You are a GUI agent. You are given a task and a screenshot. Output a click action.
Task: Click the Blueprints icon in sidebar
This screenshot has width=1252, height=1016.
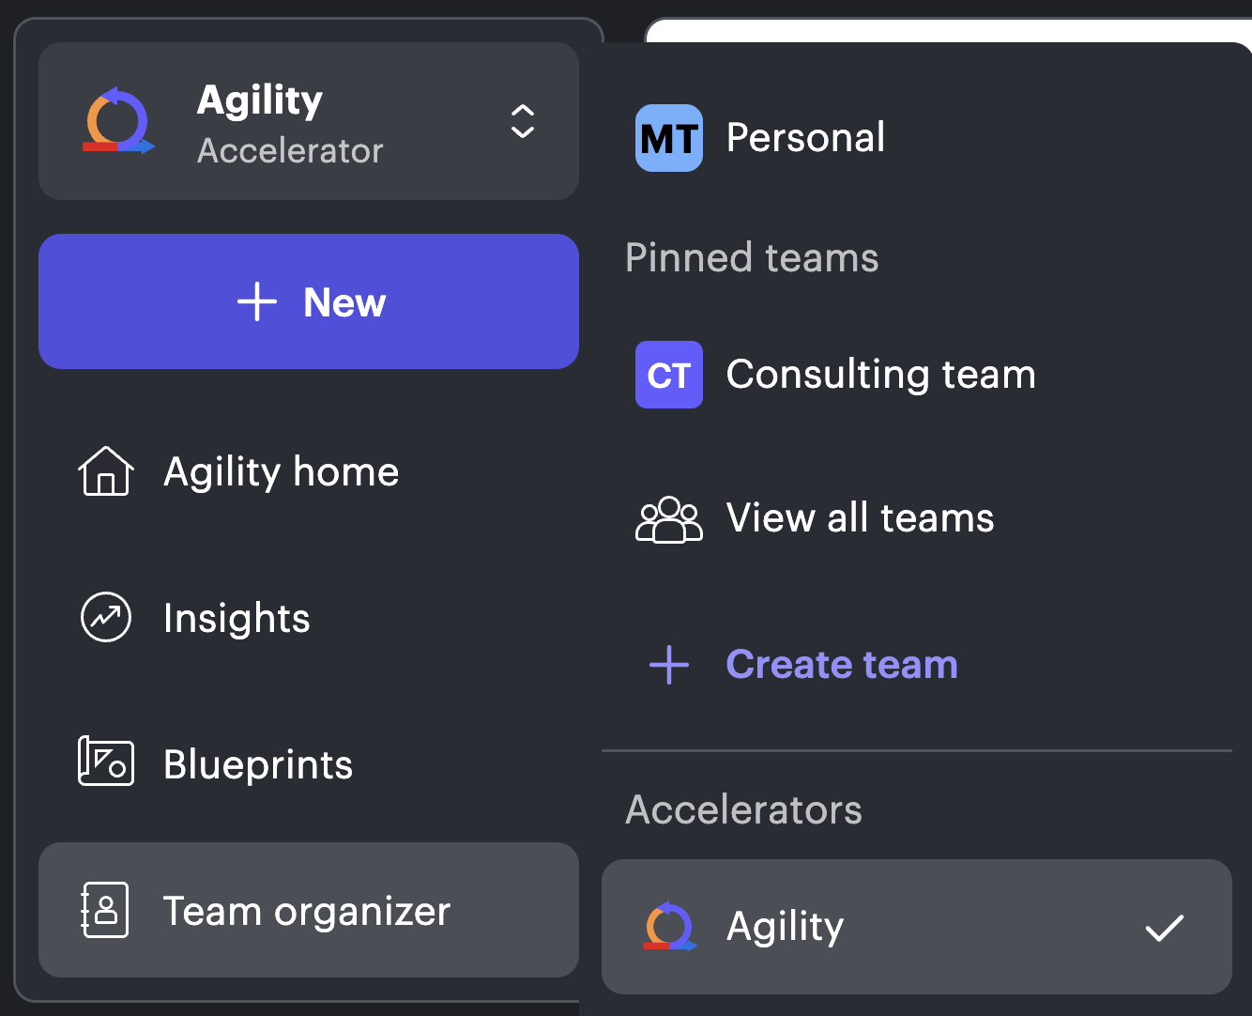click(x=106, y=762)
